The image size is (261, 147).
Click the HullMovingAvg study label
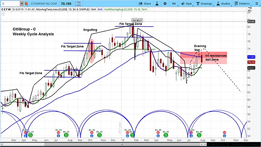tap(122, 9)
